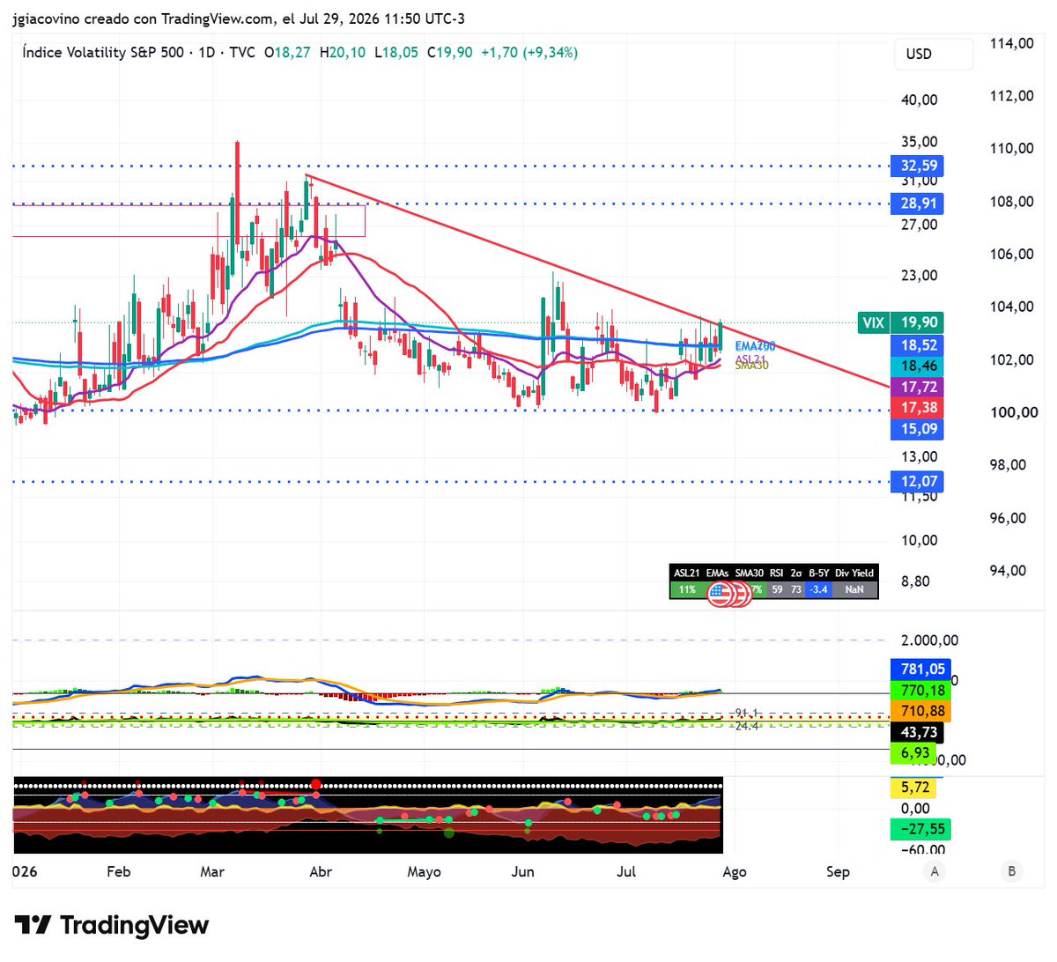
Task: Click the RSI table header
Action: [777, 573]
